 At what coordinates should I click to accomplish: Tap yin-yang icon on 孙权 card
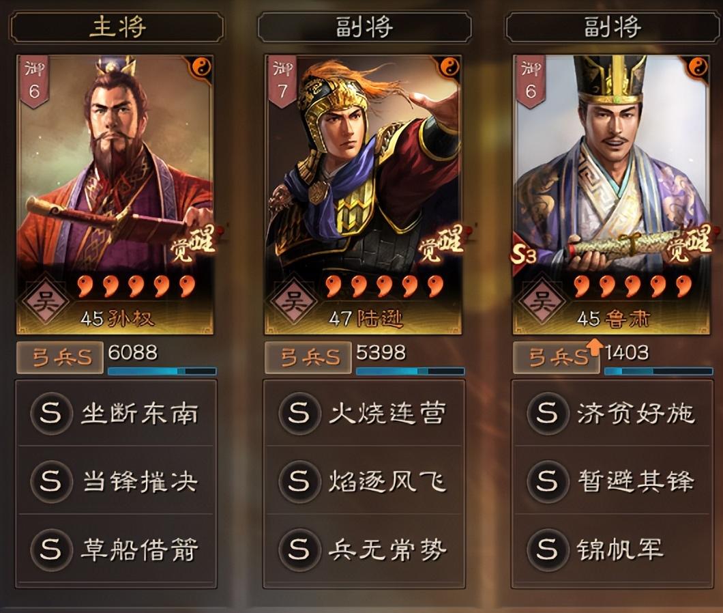click(x=201, y=68)
